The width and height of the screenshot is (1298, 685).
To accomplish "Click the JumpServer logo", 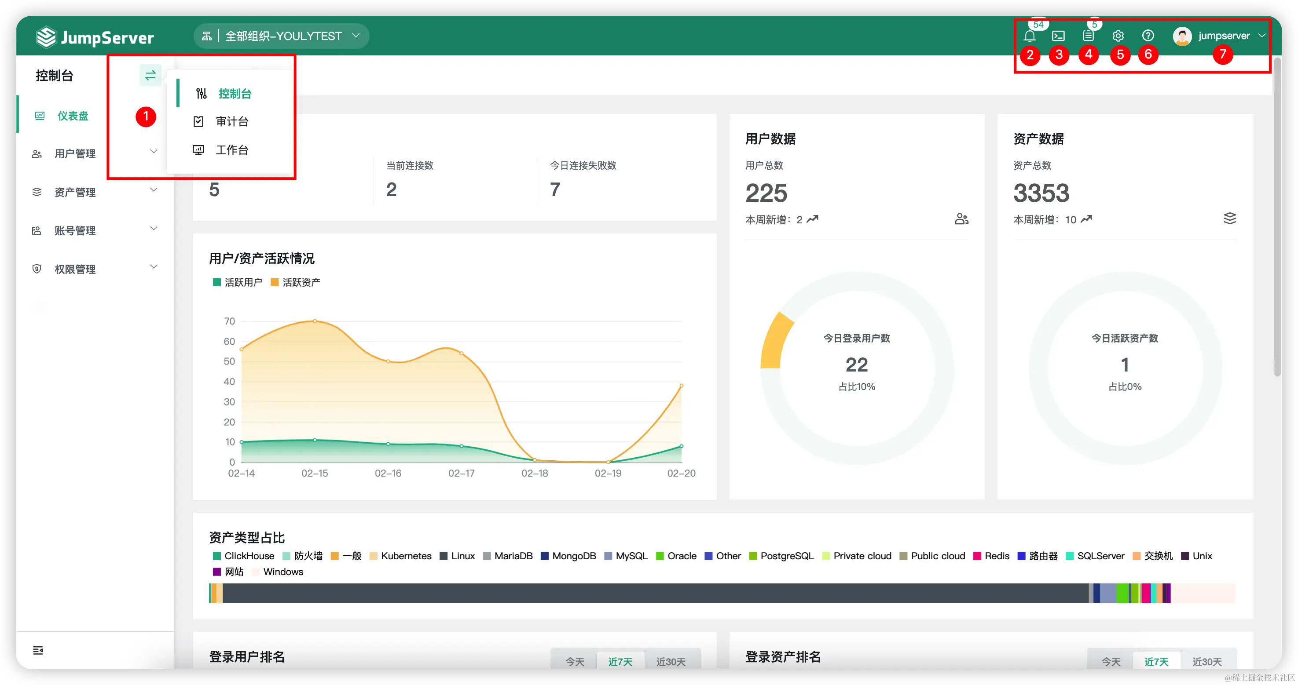I will 95,37.
